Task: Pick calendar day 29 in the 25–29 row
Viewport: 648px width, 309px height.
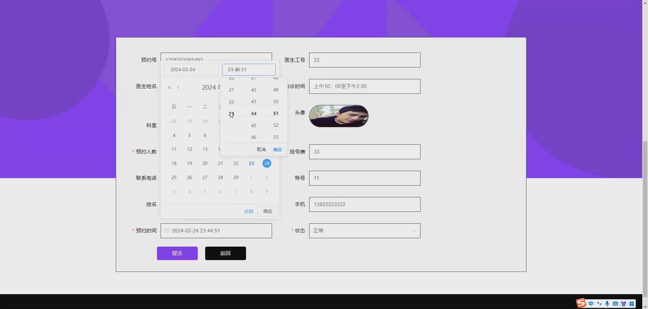Action: pos(236,177)
